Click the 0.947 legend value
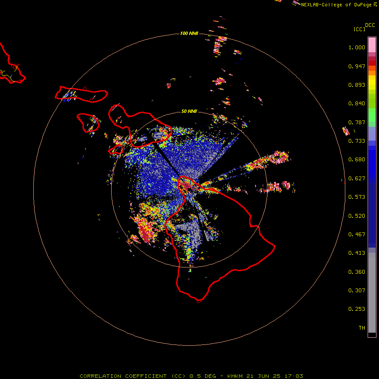 (x=357, y=66)
